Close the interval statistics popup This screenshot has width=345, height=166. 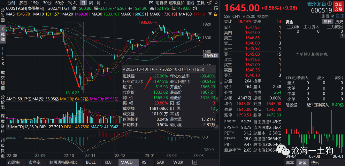(212, 69)
